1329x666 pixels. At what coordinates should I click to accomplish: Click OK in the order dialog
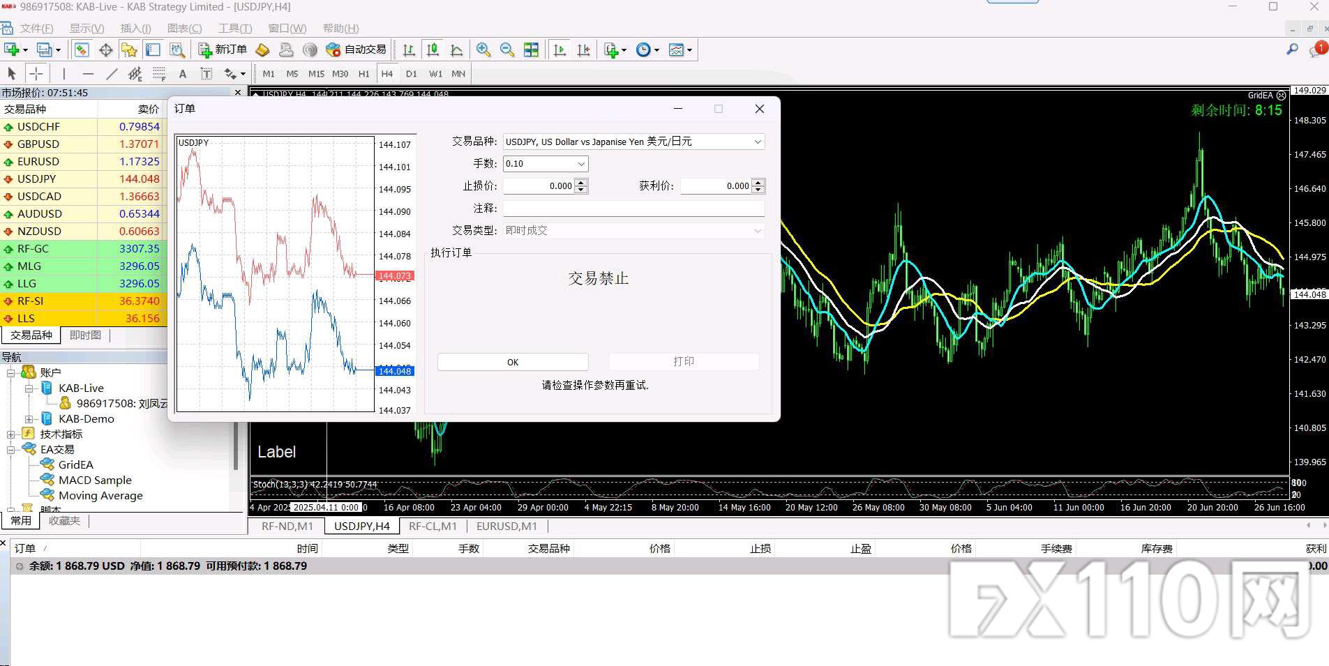513,362
